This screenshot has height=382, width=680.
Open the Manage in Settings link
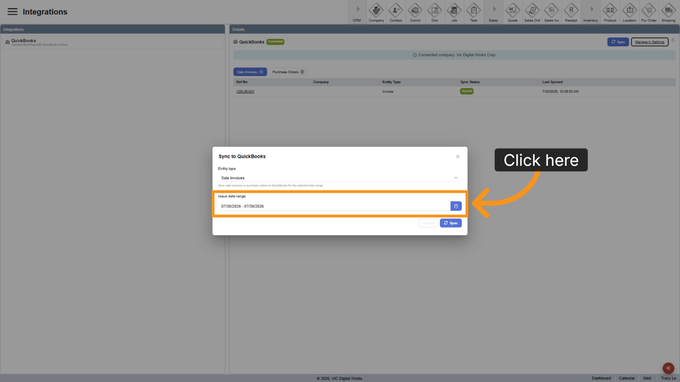[x=650, y=42]
